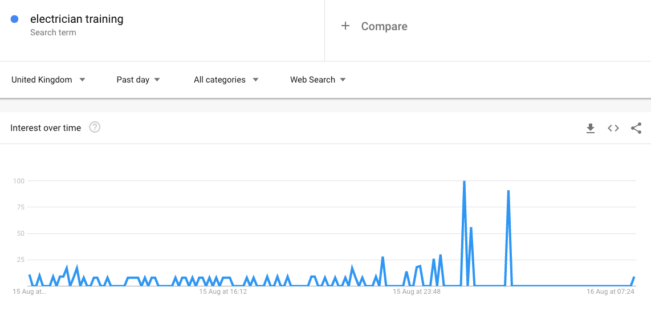Share the interest over time chart
This screenshot has width=651, height=316.
pos(636,128)
